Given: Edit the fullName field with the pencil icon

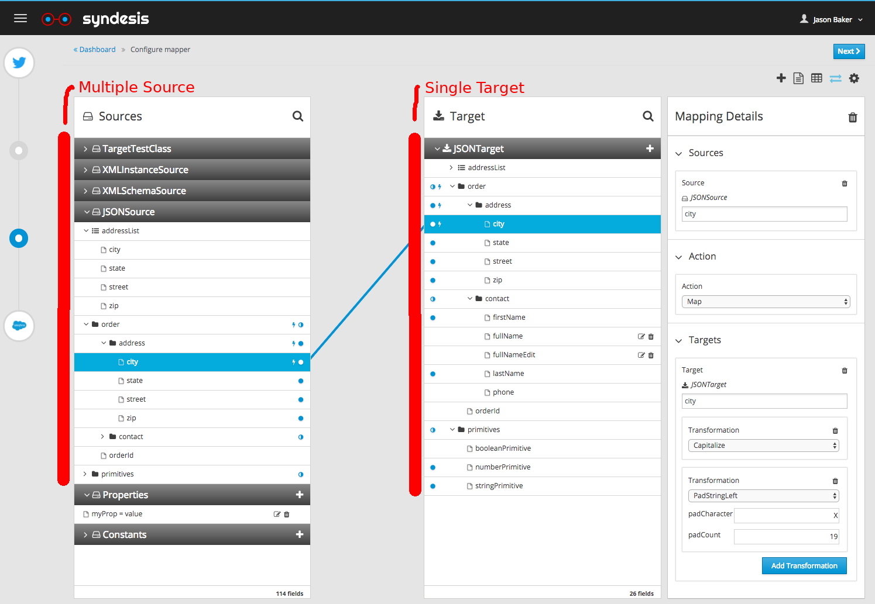Looking at the screenshot, I should coord(641,336).
